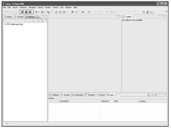Viewport: 171px width, 128px height.
Task: Show hidden perspectives via the » chevron
Action: (166, 11)
